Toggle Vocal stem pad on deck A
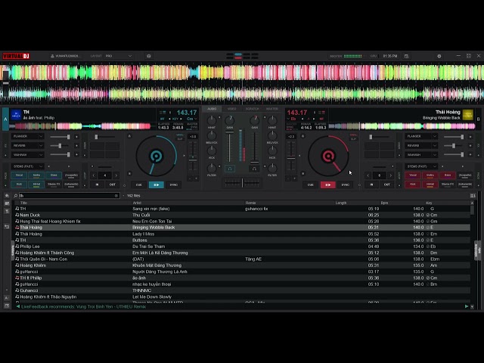The image size is (484, 363). coord(19,175)
